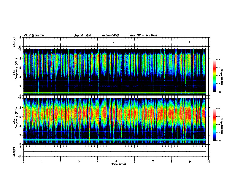Viewport: 235px width, 181px height.
Task: Click the "ch.1(V)" waveform axis label
Action: pos(14,42)
